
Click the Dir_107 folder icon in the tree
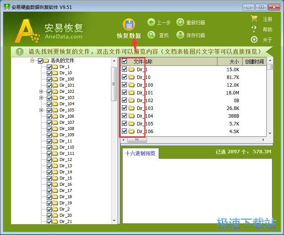(x=55, y=122)
